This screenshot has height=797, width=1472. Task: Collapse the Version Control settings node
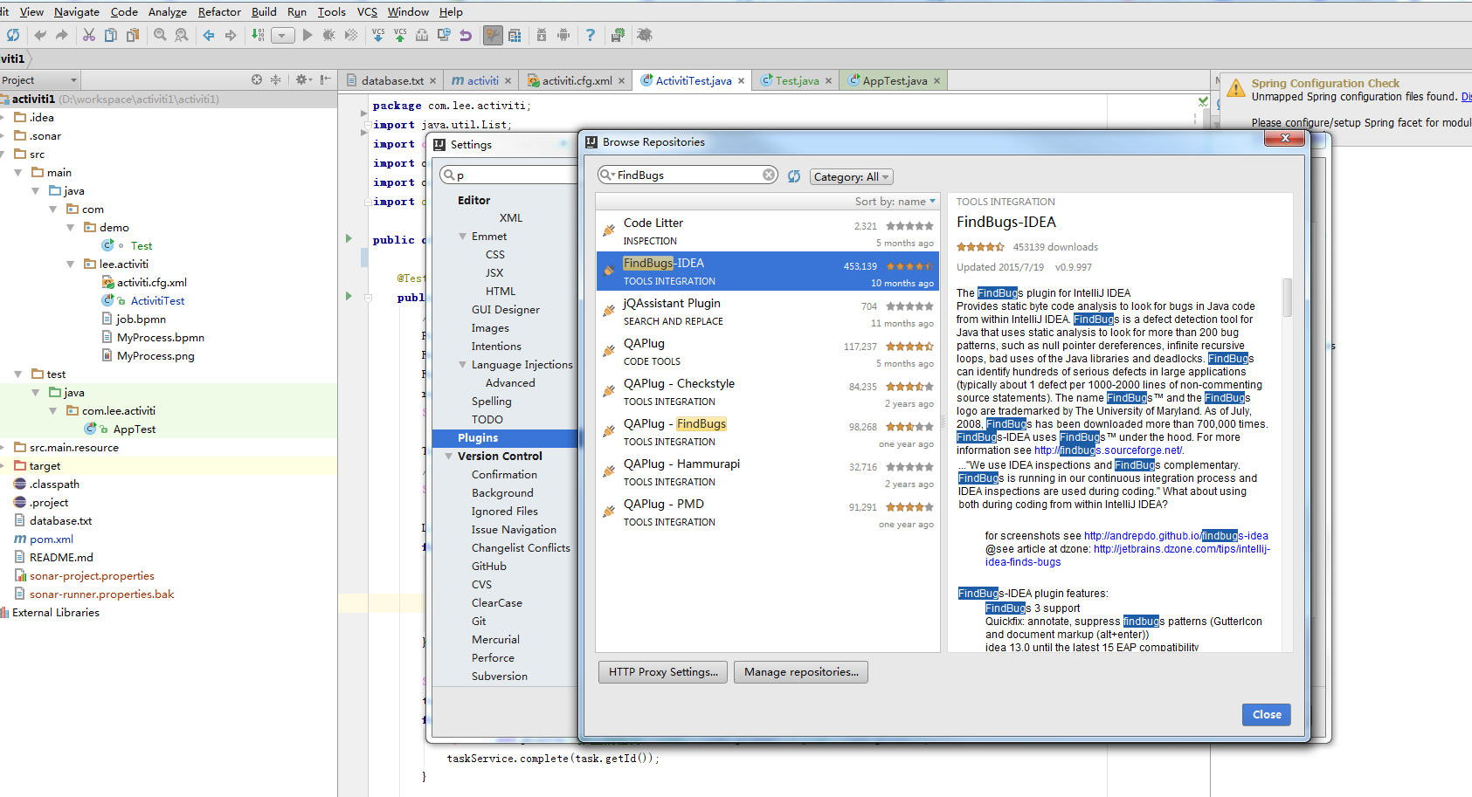(x=449, y=457)
